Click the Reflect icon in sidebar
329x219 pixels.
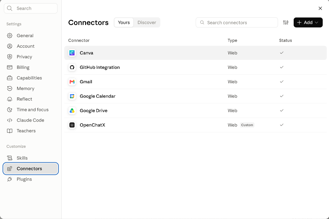(10, 99)
